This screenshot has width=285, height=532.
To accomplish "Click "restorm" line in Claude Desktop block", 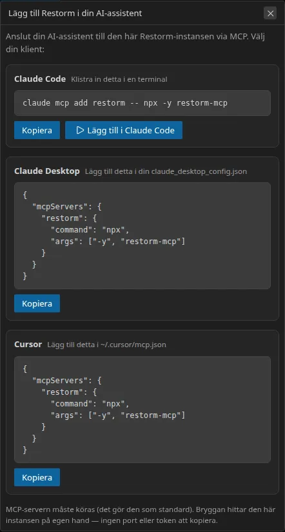I will (x=69, y=218).
